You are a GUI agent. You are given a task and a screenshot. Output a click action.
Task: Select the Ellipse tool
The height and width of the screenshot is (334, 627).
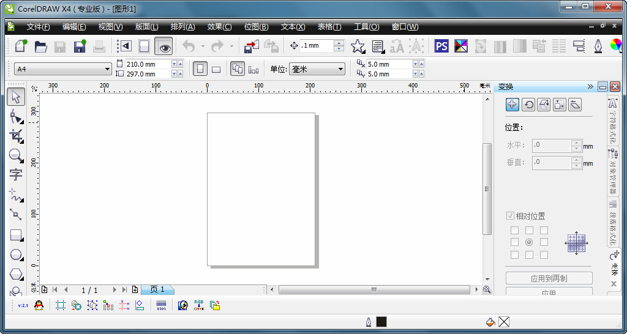click(16, 255)
